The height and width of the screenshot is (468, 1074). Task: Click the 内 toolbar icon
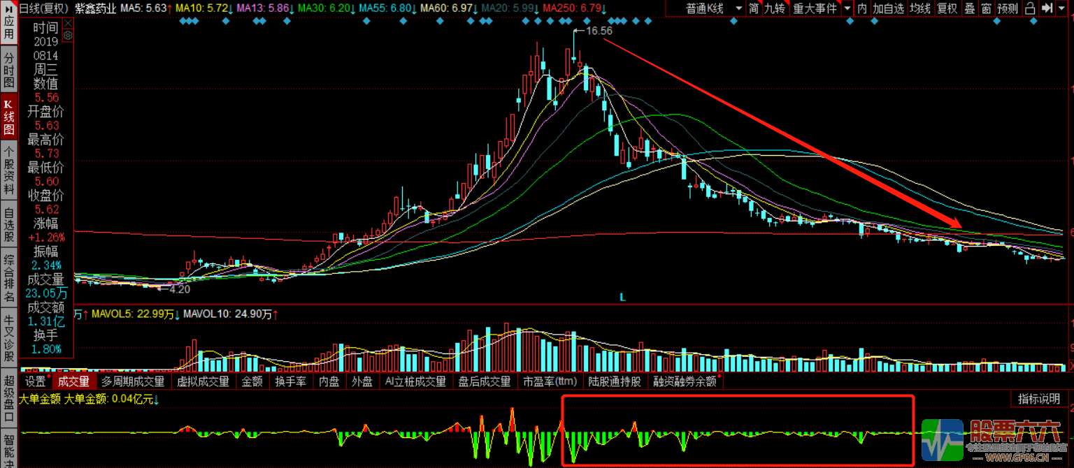tap(862, 8)
